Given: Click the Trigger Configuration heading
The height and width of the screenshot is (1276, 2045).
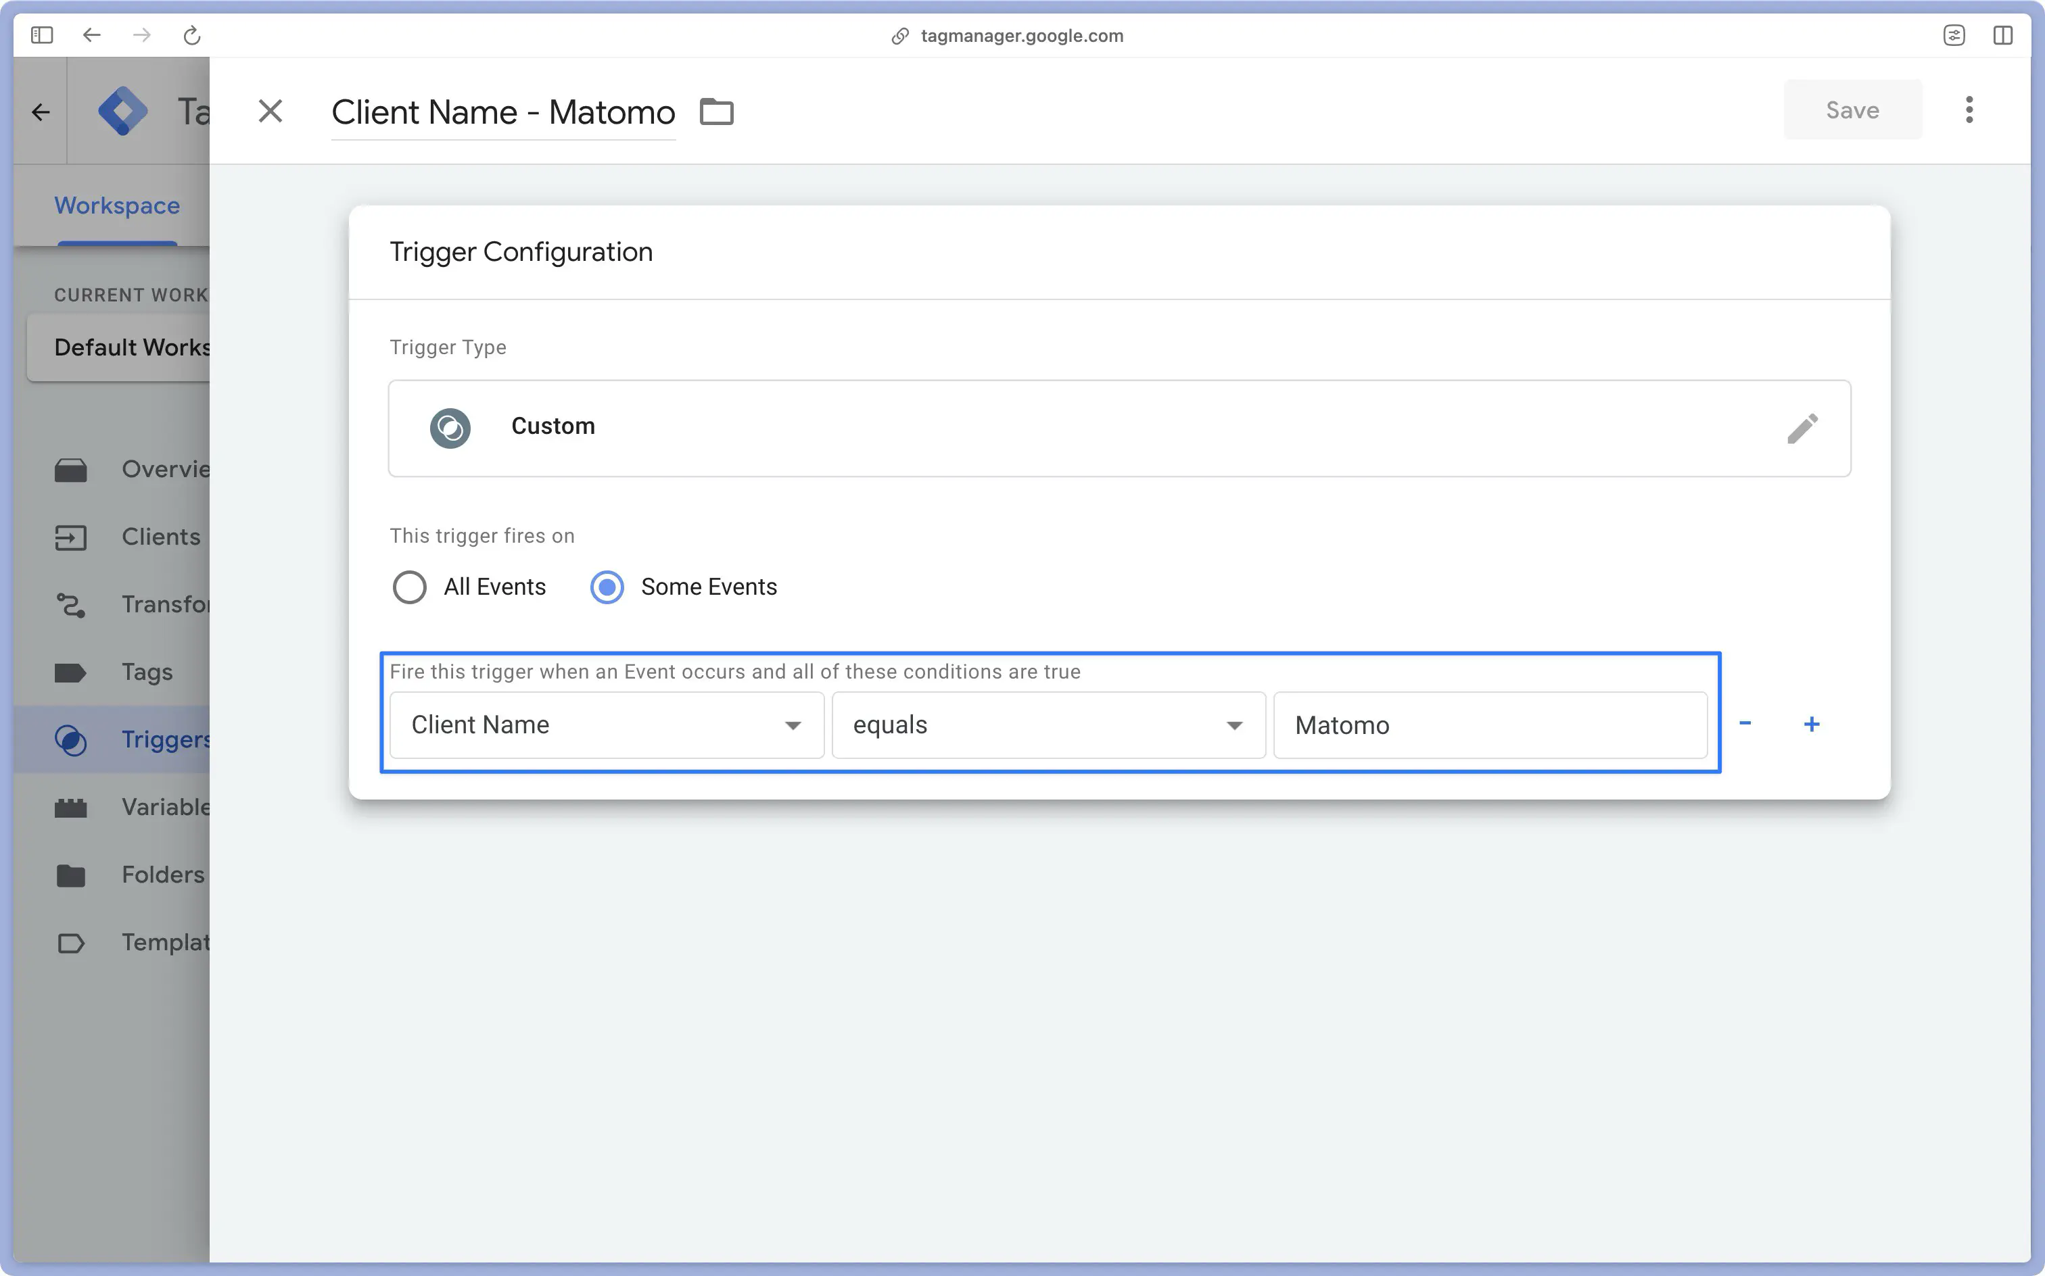Looking at the screenshot, I should click(x=521, y=252).
